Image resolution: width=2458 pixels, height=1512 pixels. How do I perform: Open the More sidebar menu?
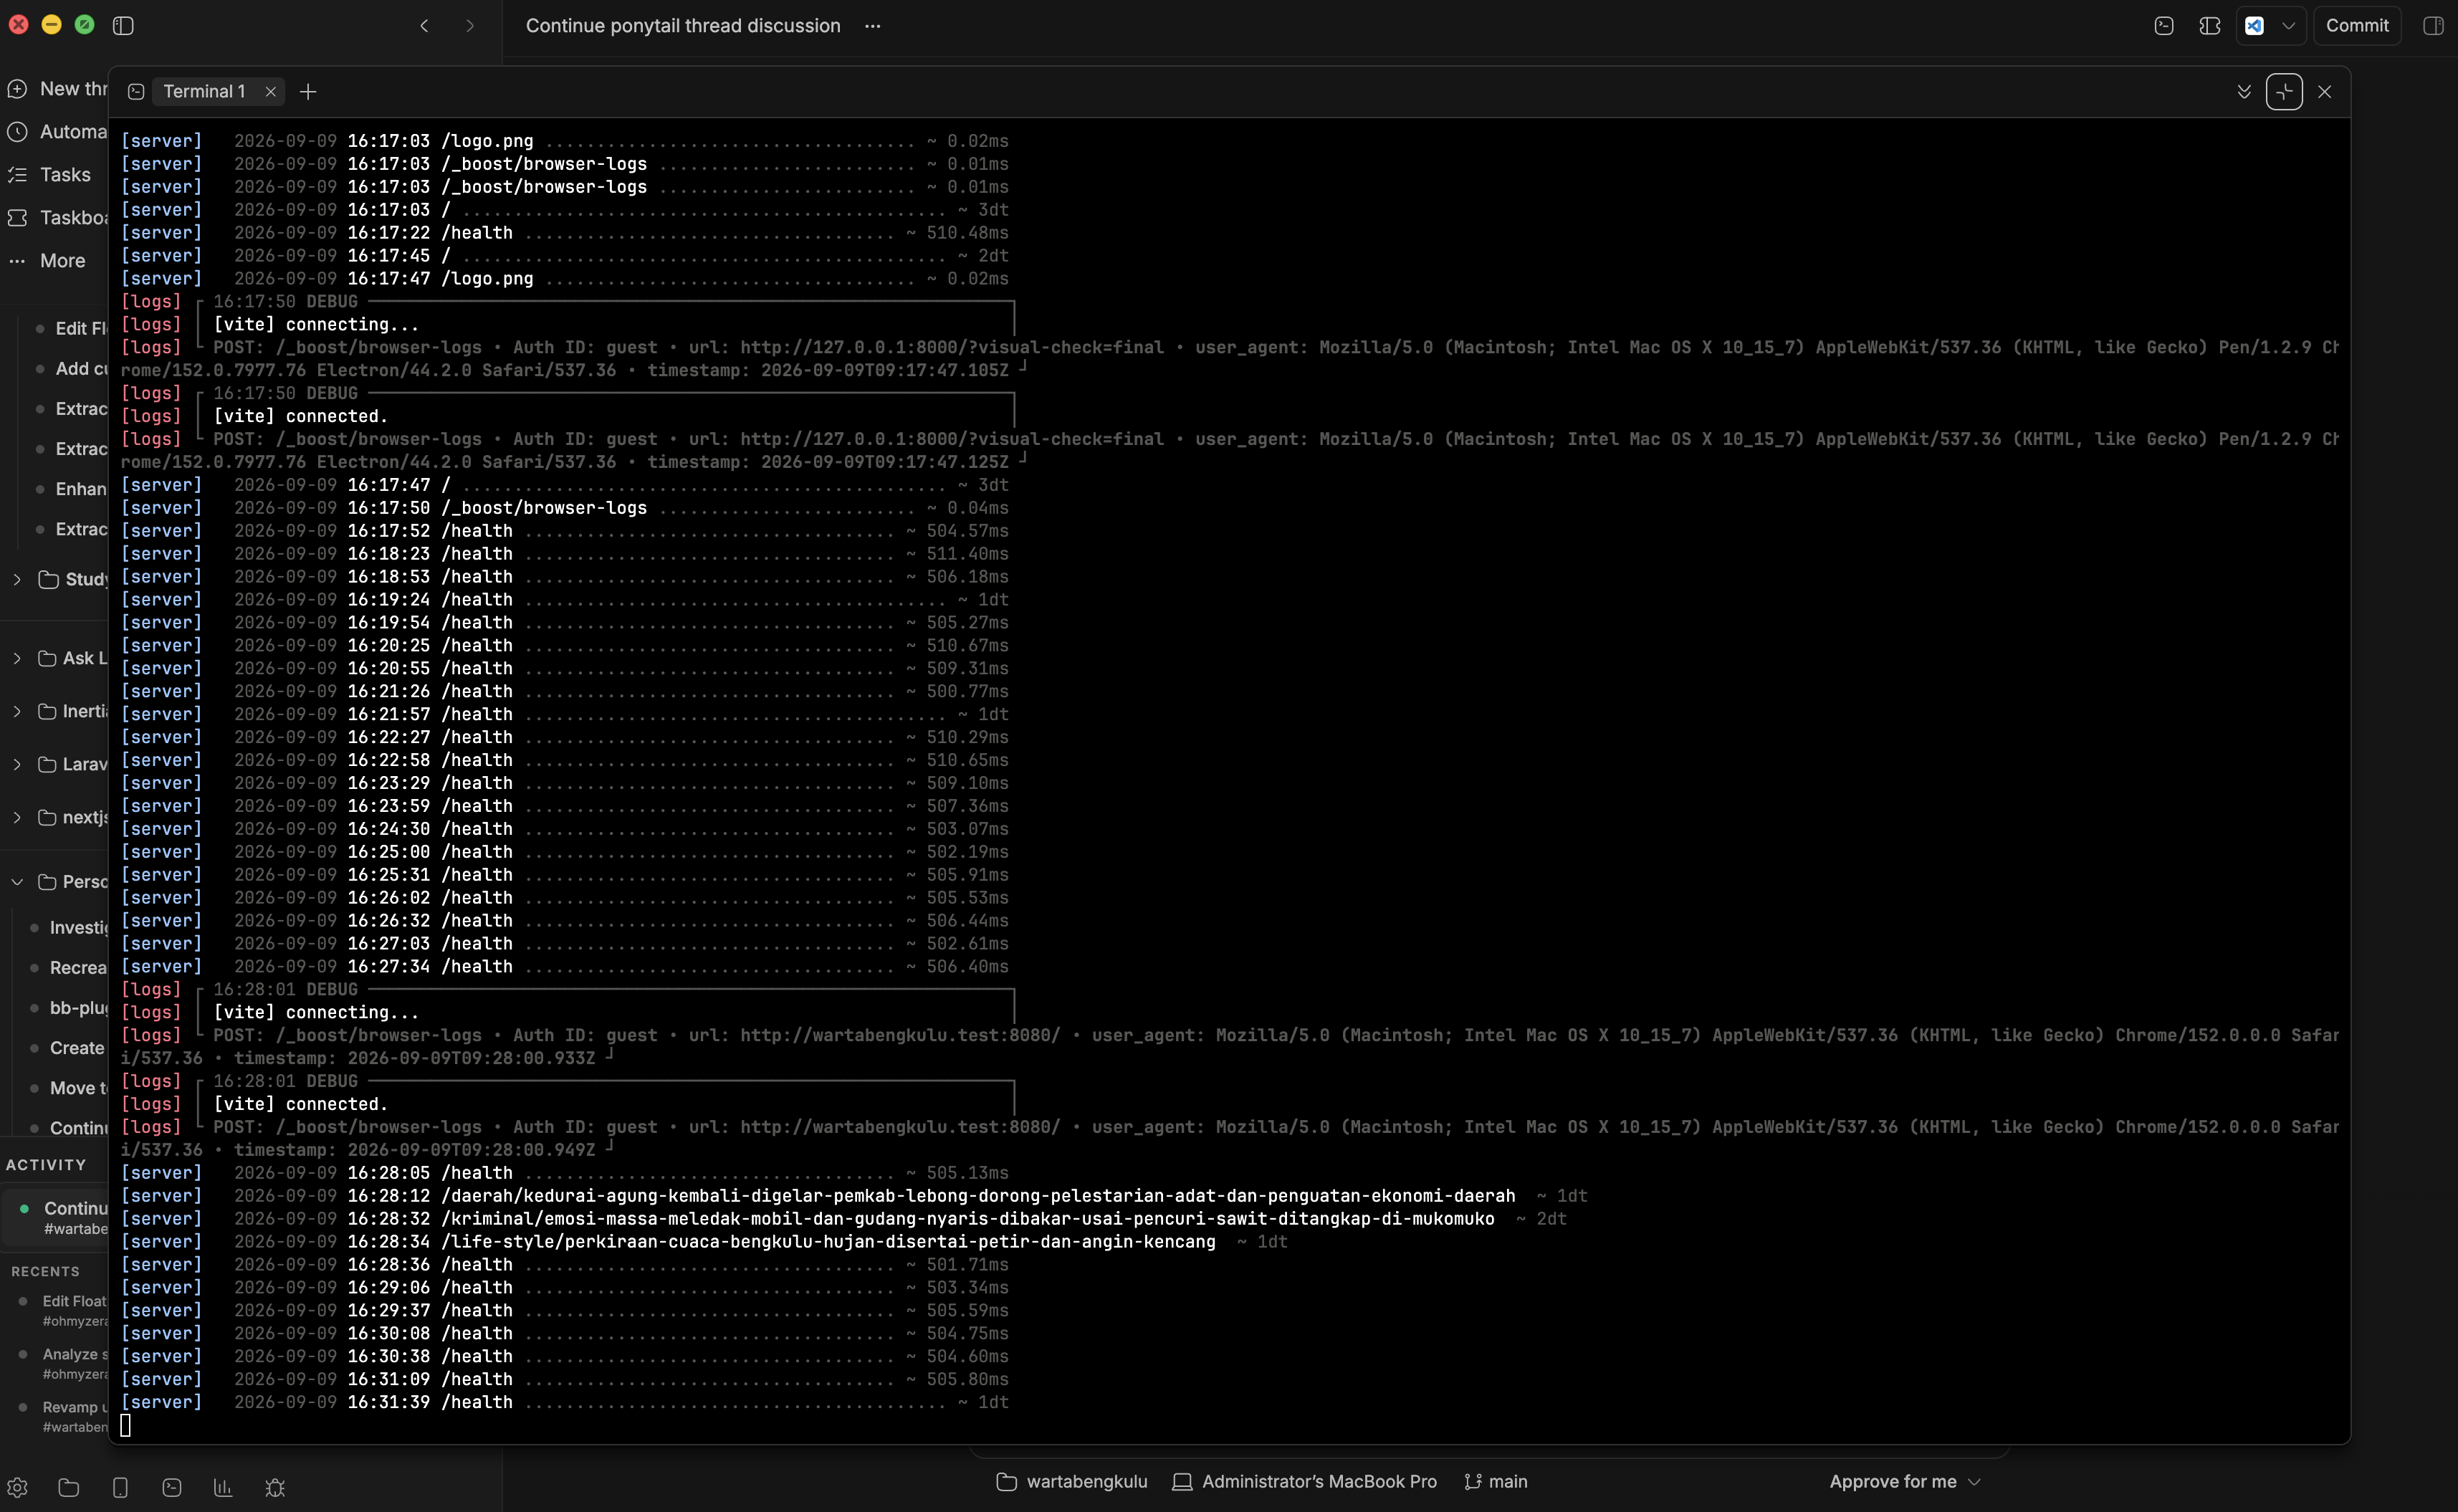pyautogui.click(x=48, y=261)
